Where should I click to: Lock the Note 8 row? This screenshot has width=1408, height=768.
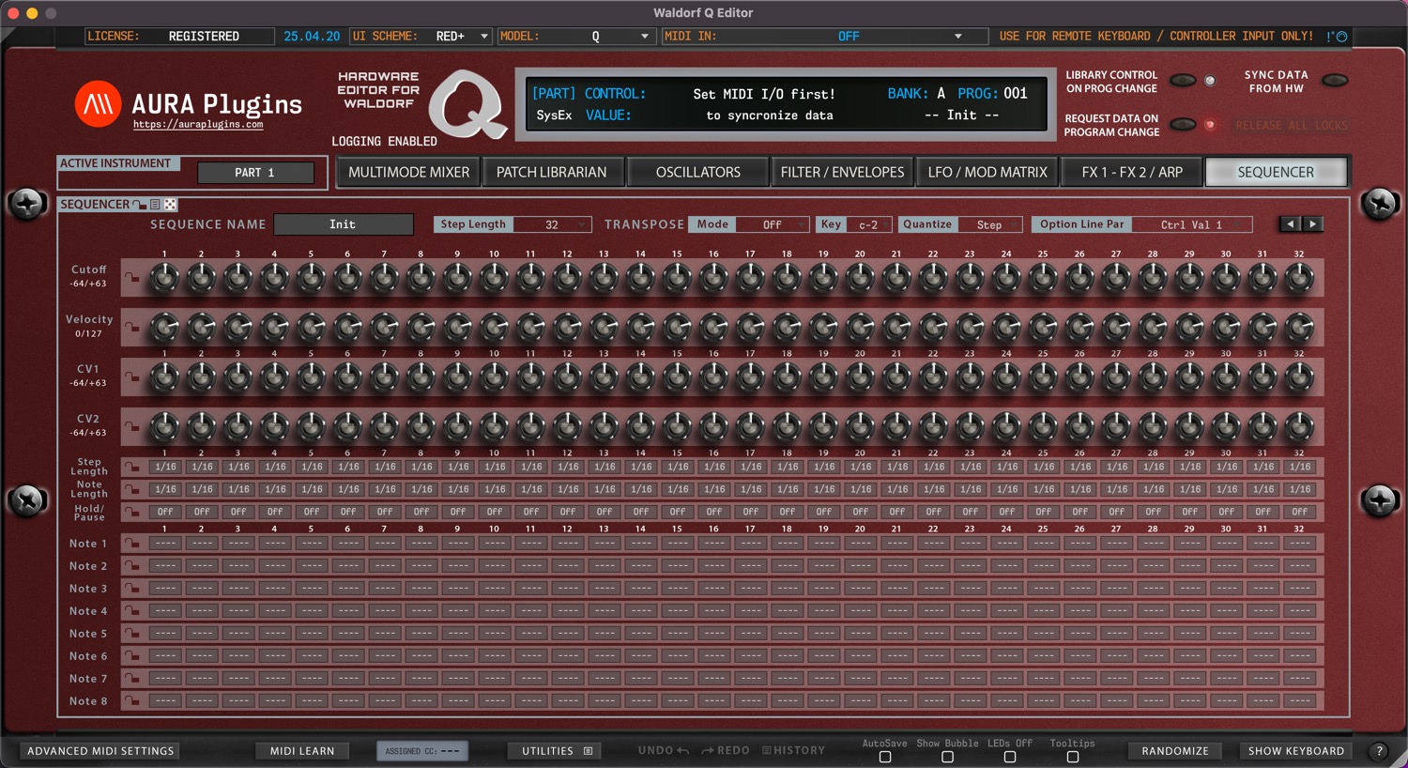point(132,701)
